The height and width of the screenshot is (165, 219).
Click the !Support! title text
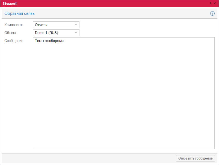[x=10, y=3]
